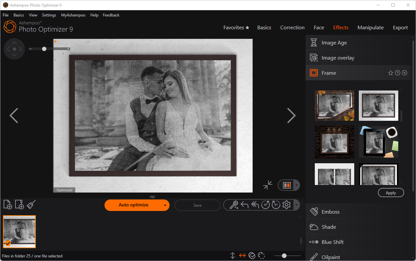Toggle vertical thumbnail layout with the arrow icon

pos(233,255)
